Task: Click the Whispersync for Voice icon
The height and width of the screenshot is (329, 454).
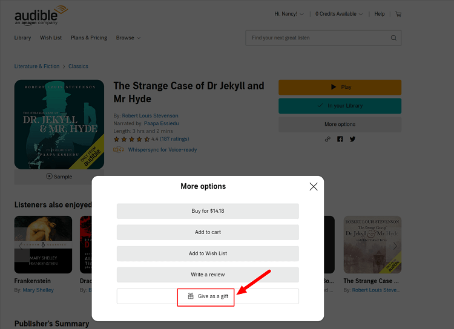Action: click(x=119, y=149)
